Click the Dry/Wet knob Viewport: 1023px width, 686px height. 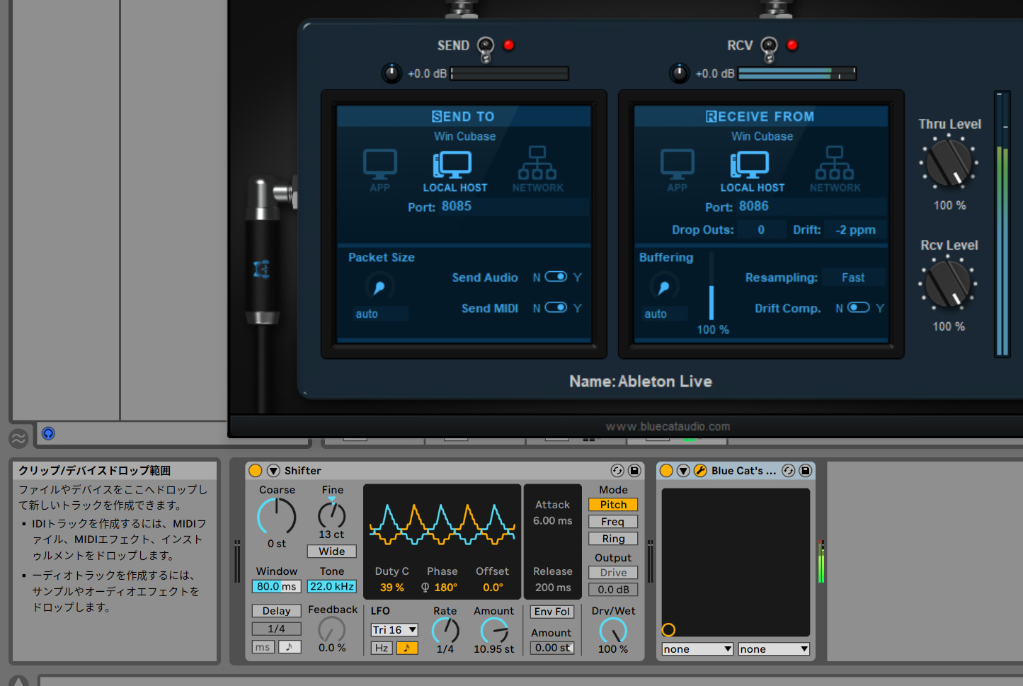tap(613, 630)
